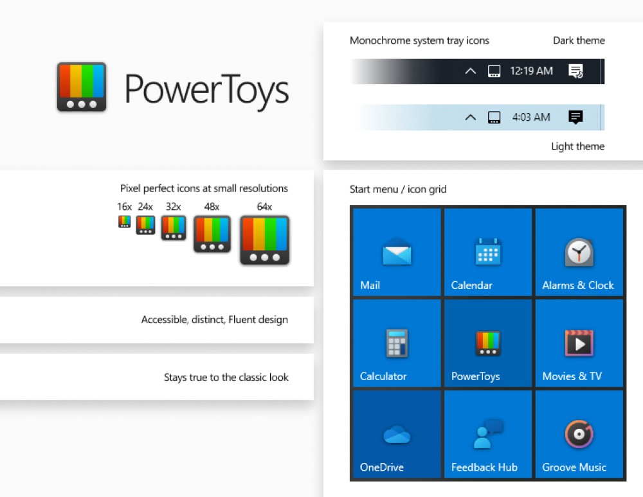This screenshot has height=497, width=643.
Task: Launch the PowerToys start menu tile
Action: (x=488, y=343)
